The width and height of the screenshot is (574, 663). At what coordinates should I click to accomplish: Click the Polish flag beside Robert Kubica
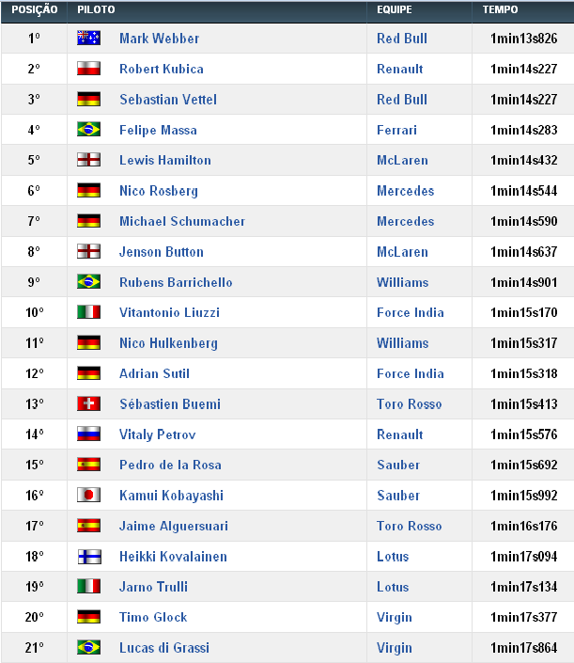(88, 69)
